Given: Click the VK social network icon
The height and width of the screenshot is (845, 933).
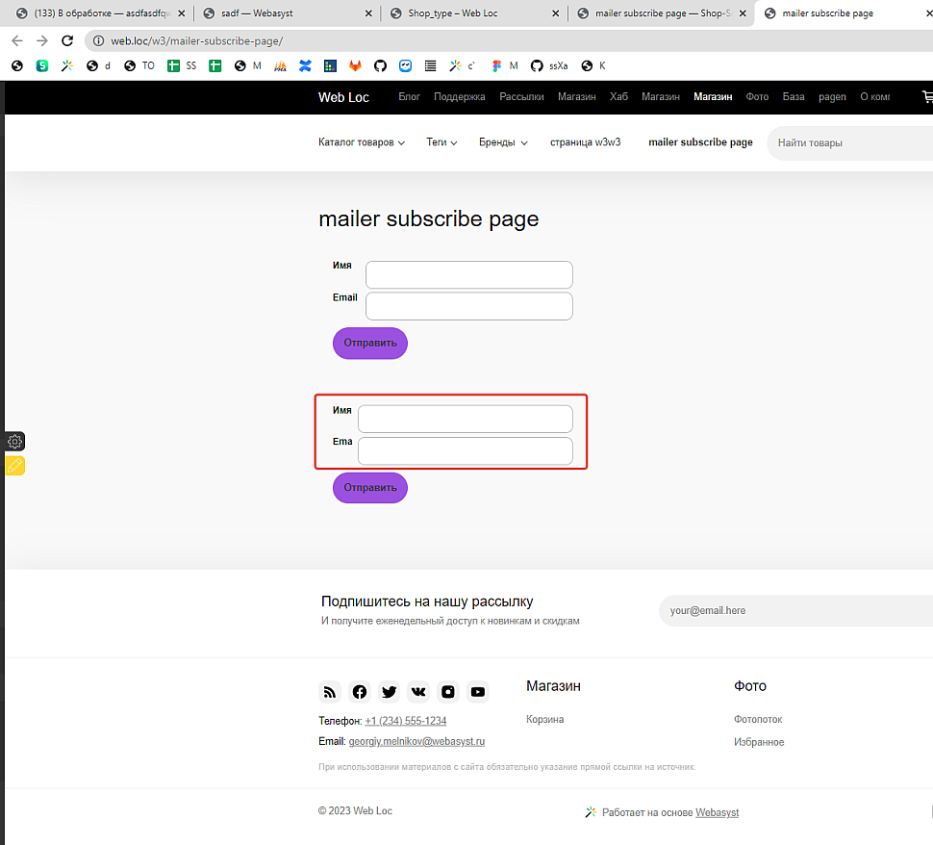Looking at the screenshot, I should (x=418, y=692).
